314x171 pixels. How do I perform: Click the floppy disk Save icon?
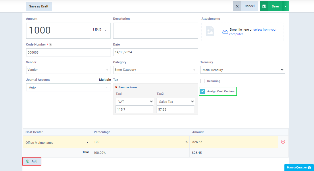(x=264, y=6)
